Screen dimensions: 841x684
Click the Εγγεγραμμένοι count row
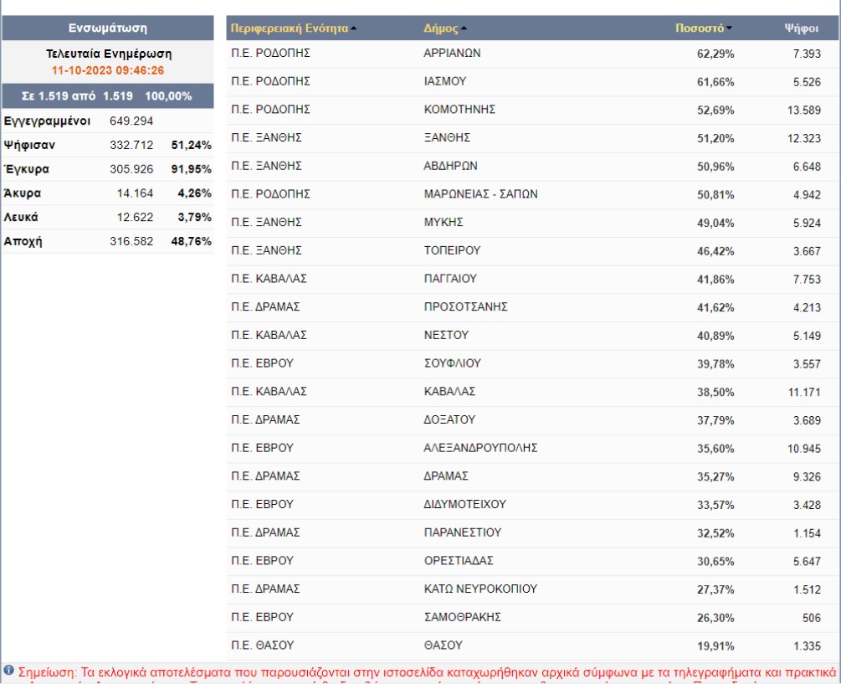pos(107,121)
